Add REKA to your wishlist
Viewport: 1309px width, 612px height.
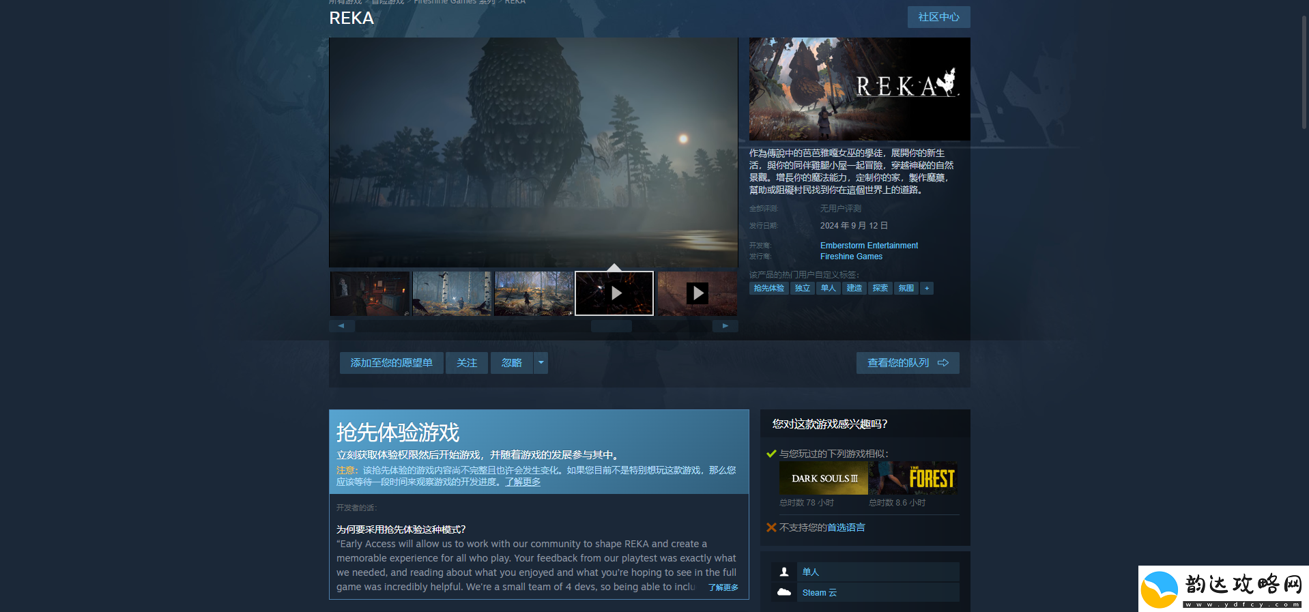point(392,363)
